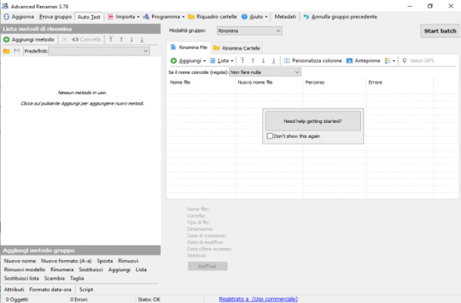Screen dimensions: 461x303
Task: Click the save preset disk icon
Action: point(17,51)
